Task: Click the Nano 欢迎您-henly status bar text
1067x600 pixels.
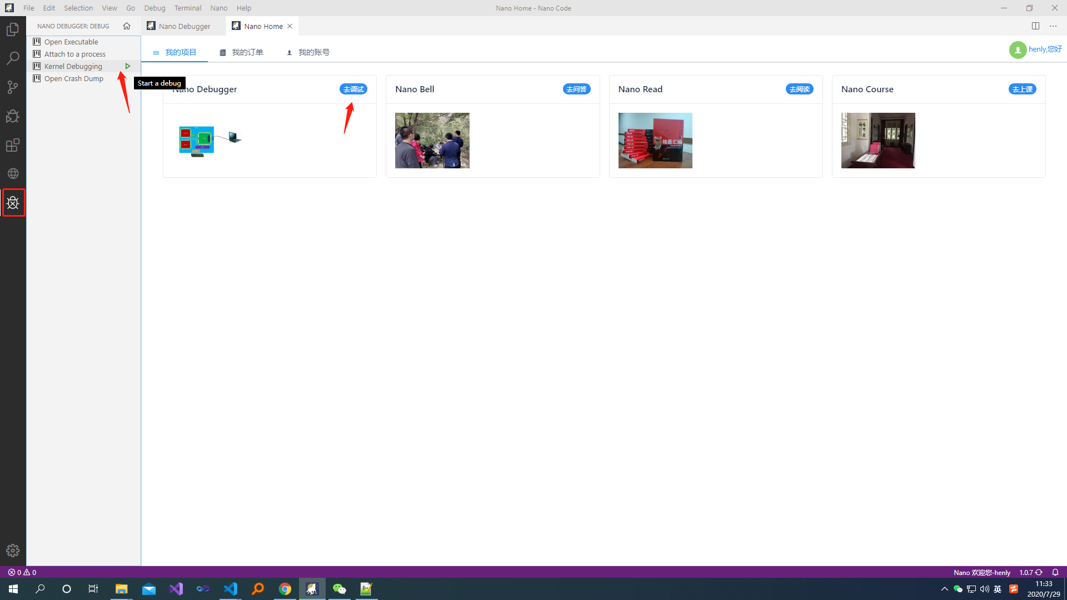Action: point(982,572)
